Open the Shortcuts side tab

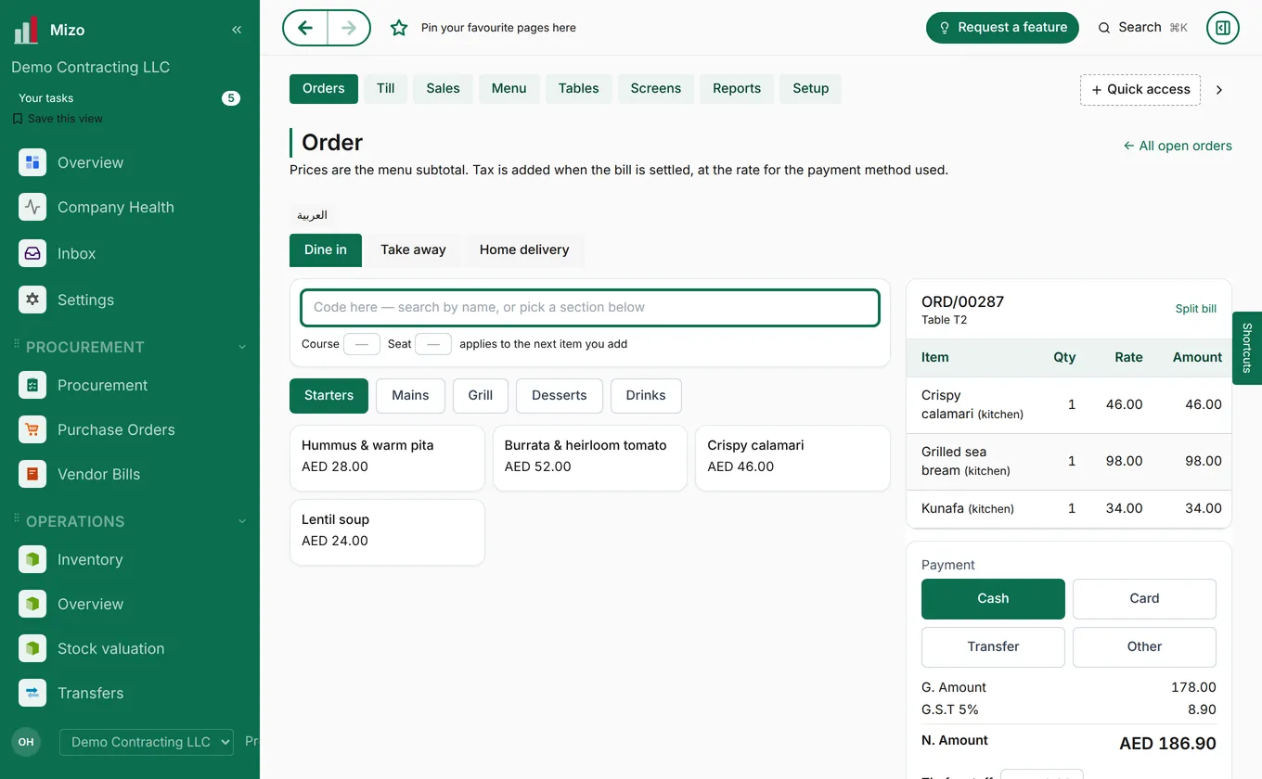(x=1247, y=348)
